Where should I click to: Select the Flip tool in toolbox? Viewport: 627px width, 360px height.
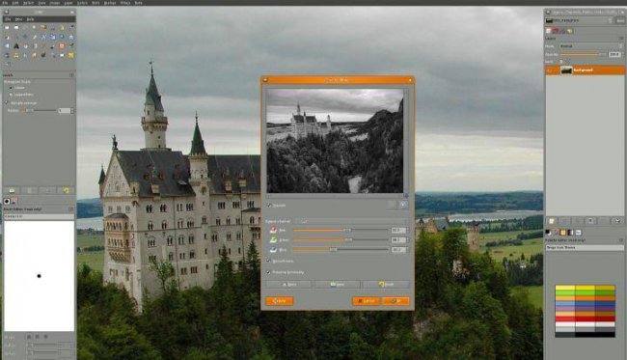7,46
